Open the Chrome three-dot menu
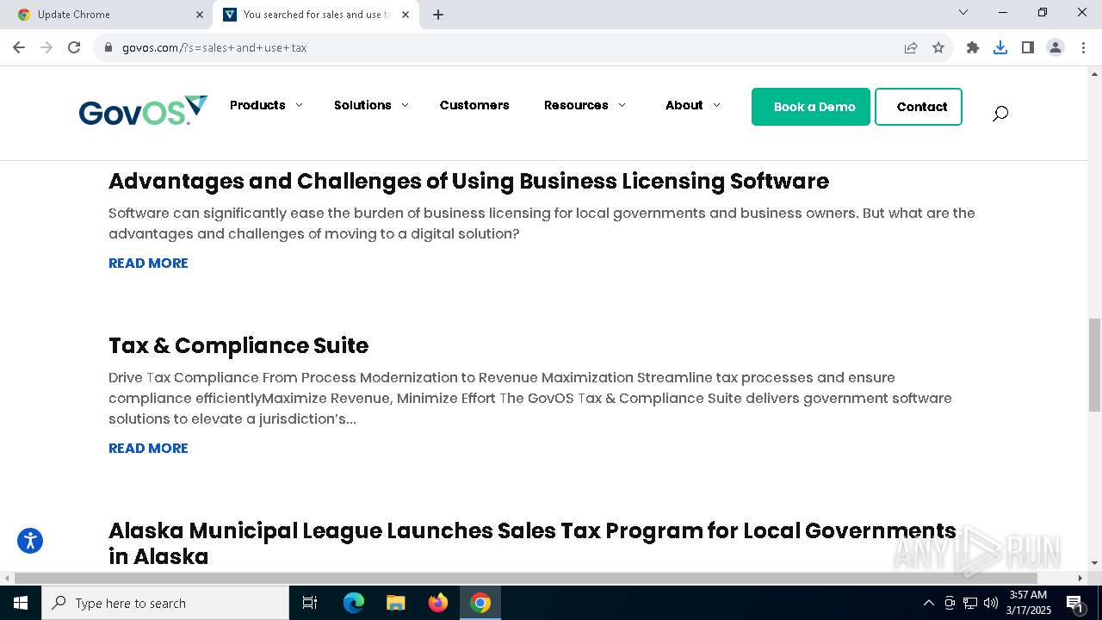The width and height of the screenshot is (1102, 620). 1083,47
